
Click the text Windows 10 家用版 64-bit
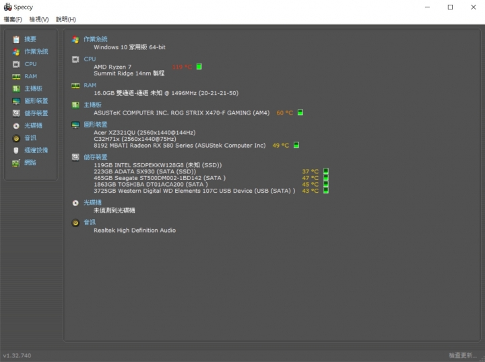click(129, 47)
